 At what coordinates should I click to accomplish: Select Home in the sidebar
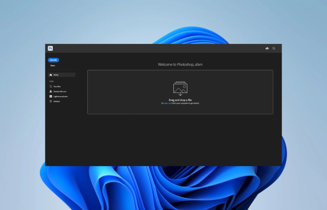click(x=62, y=75)
